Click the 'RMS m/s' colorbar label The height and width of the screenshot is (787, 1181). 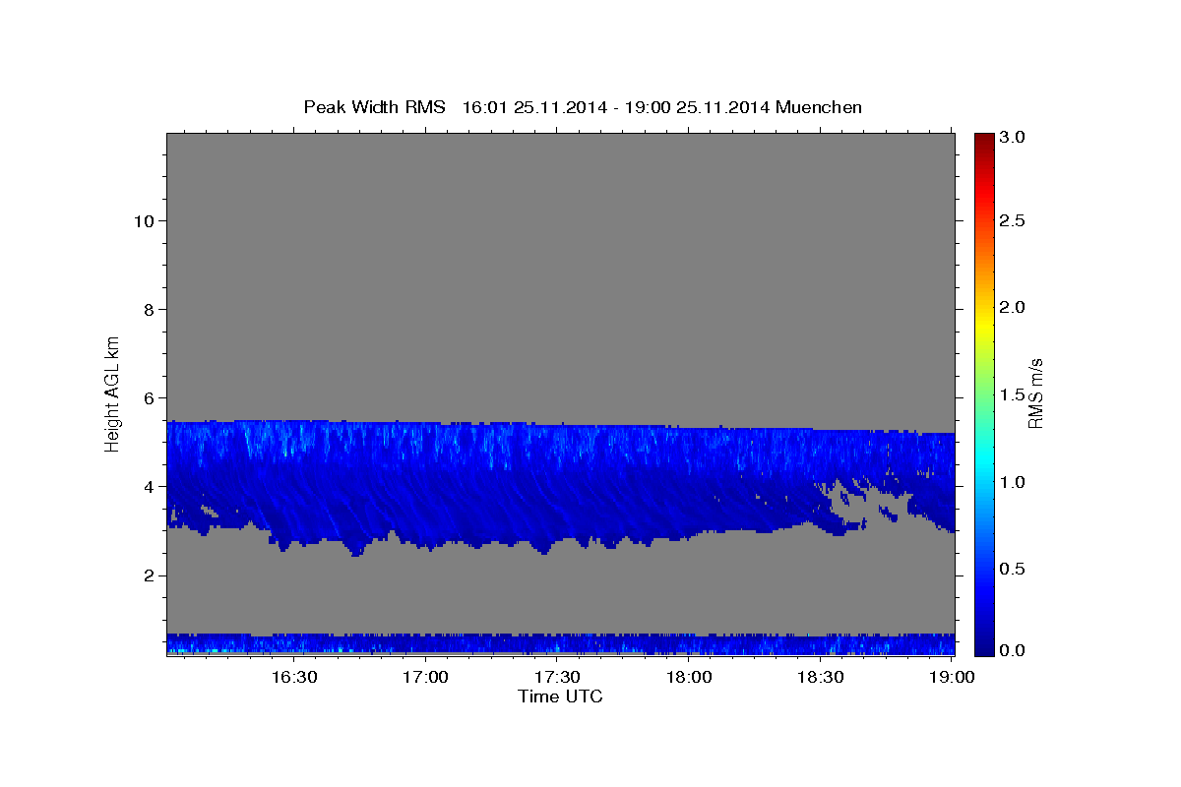coord(1034,393)
